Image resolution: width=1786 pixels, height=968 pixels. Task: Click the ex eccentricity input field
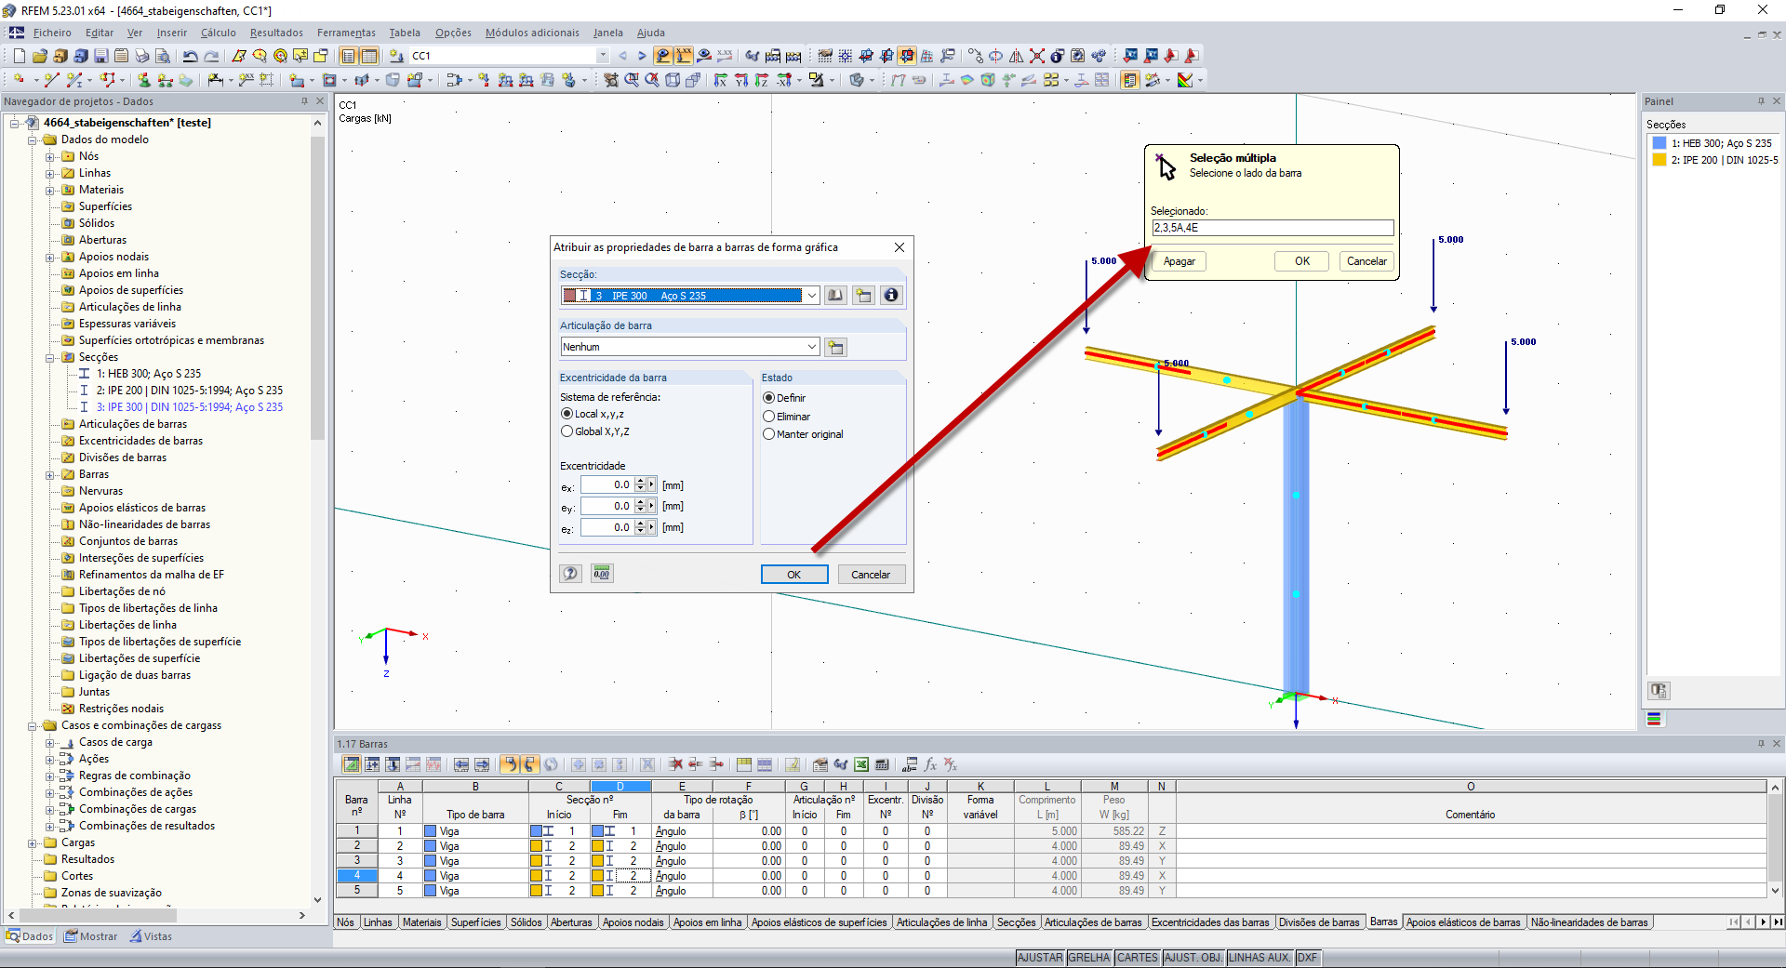pyautogui.click(x=607, y=485)
